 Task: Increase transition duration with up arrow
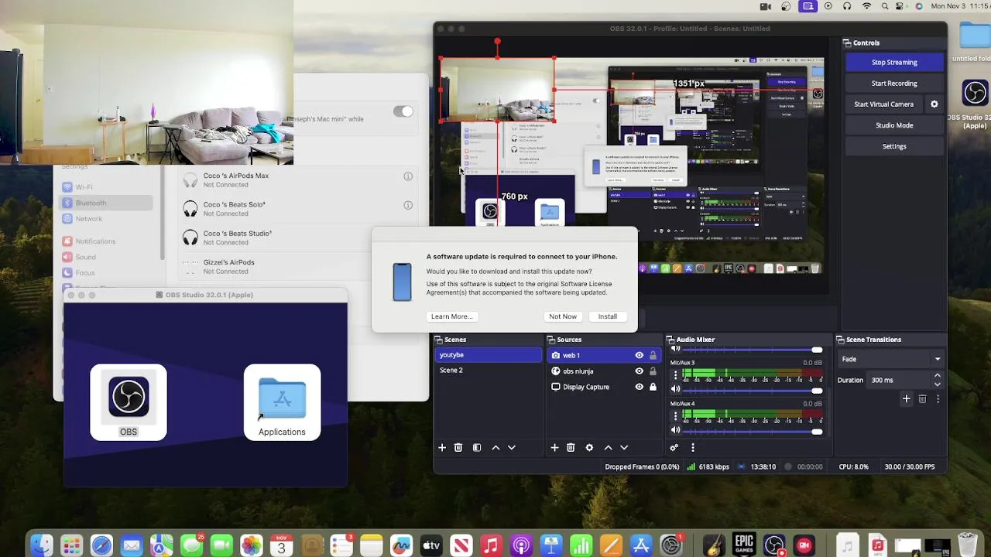click(x=937, y=376)
